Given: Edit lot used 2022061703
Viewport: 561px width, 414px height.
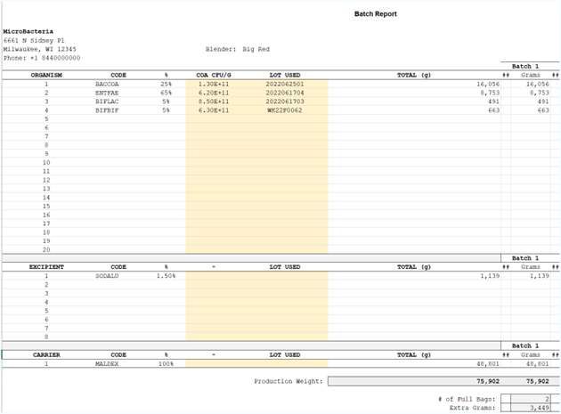Looking at the screenshot, I should coord(285,101).
